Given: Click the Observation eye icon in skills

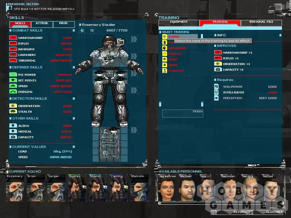Looking at the screenshot, I should pos(13,106).
